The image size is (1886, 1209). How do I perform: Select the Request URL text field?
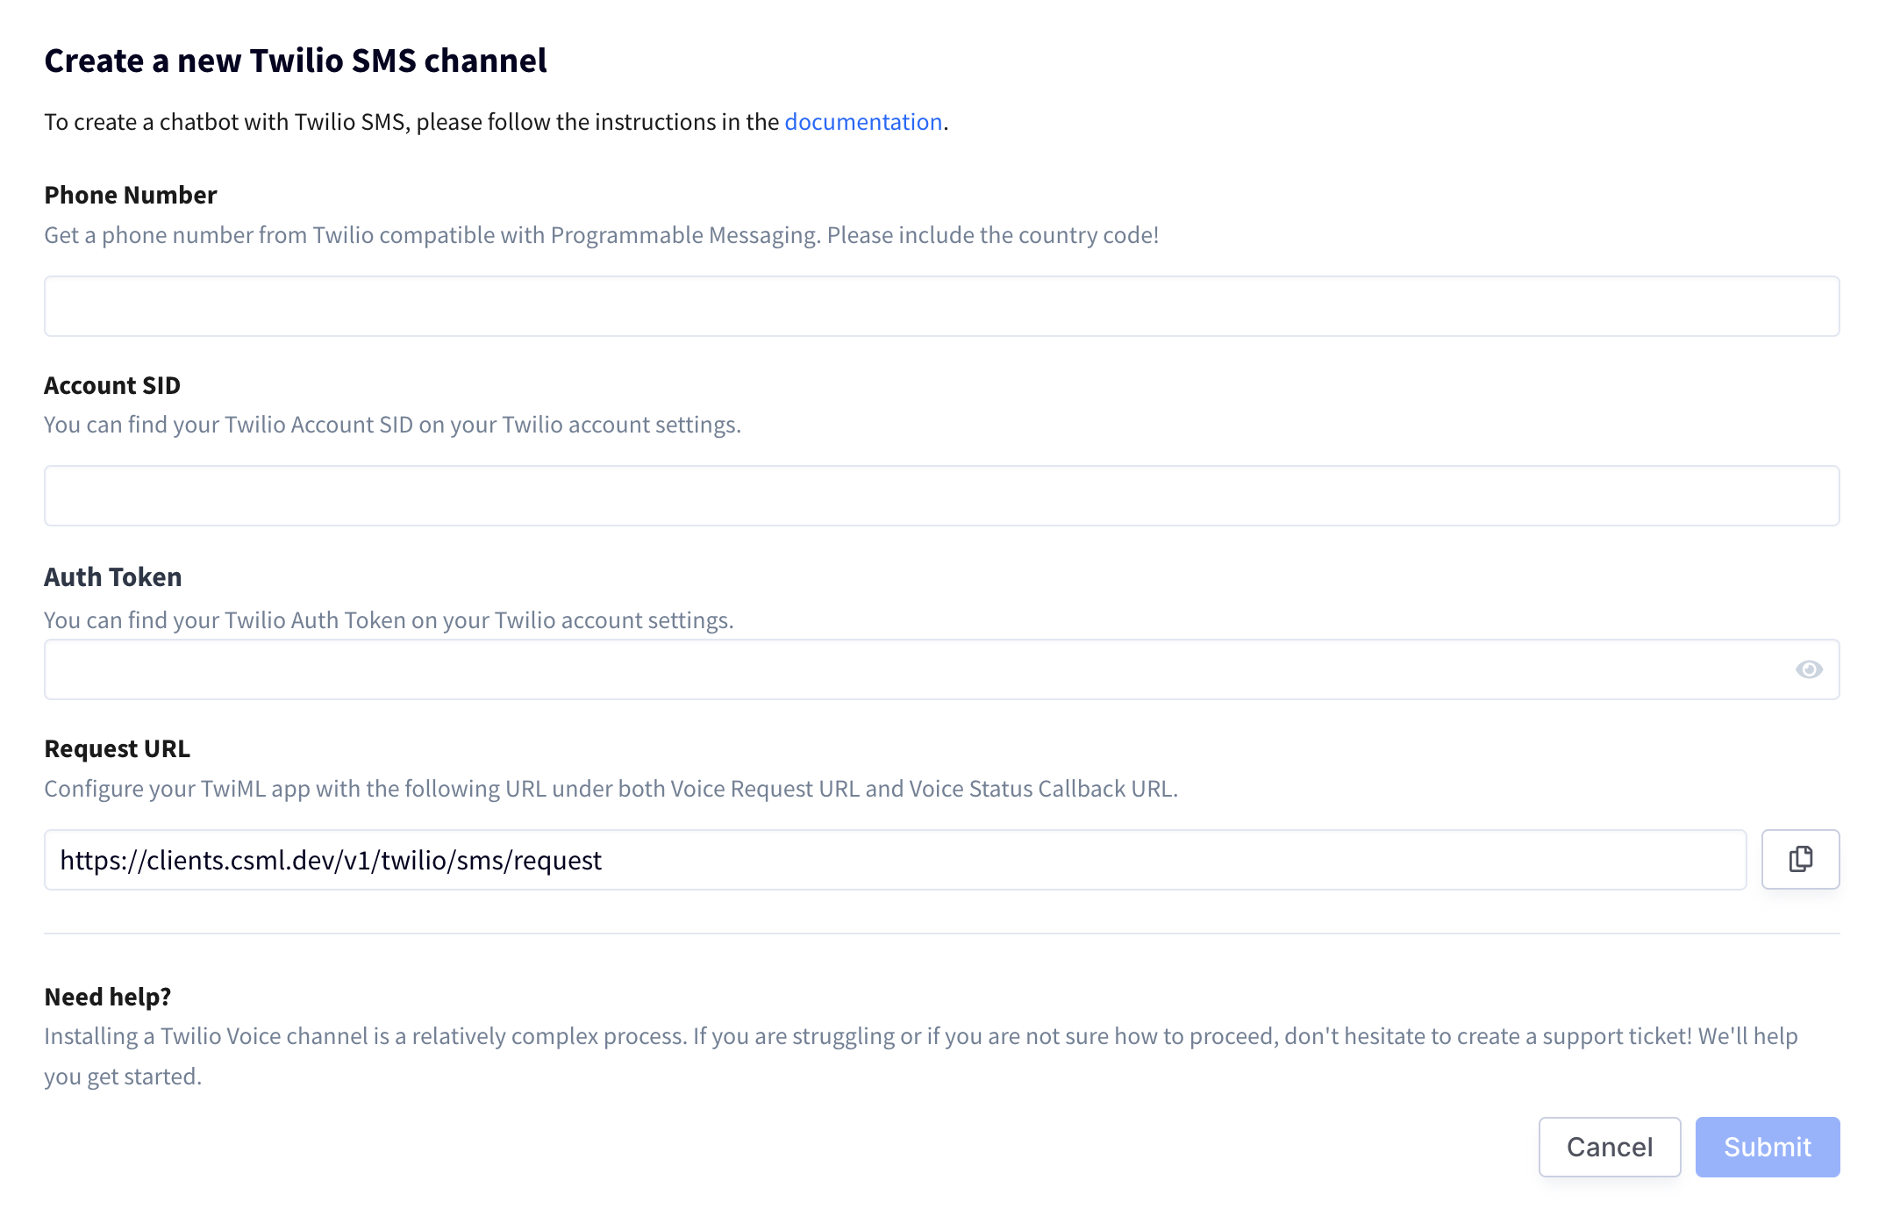pos(895,860)
